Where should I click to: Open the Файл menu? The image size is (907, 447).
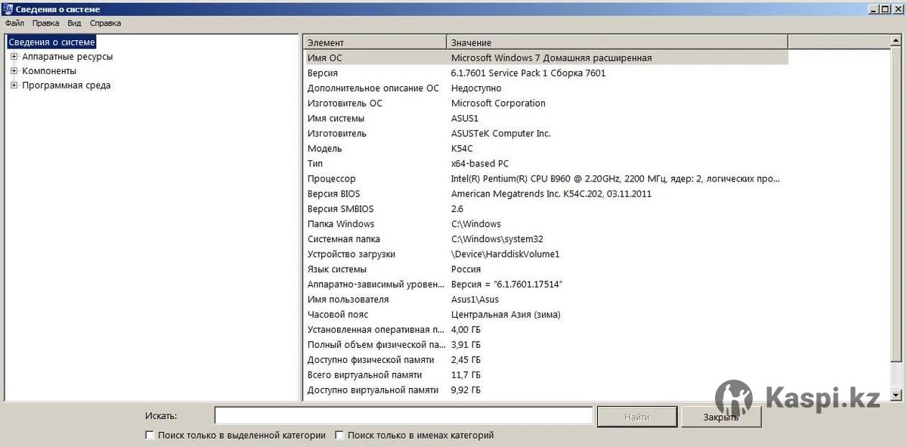(14, 23)
